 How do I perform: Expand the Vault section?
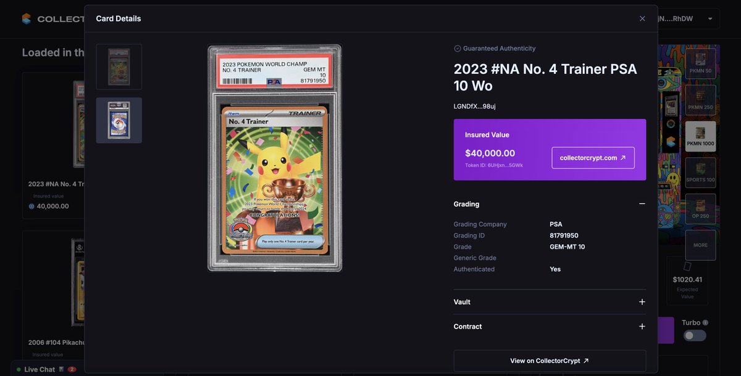642,302
